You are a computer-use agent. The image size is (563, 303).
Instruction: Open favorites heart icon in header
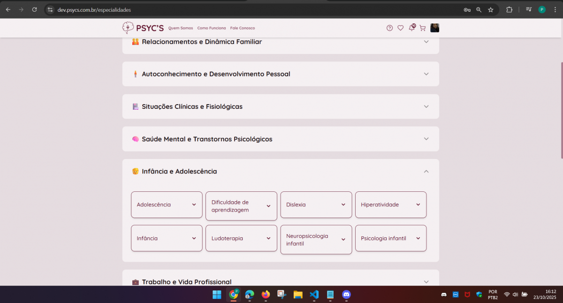pos(400,28)
